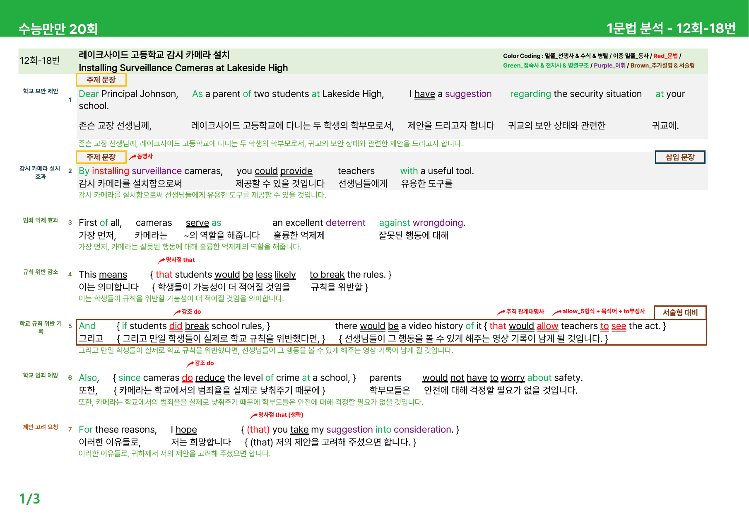The height and width of the screenshot is (530, 749).
Task: Click the Green_접속사 legend entry
Action: (546, 65)
